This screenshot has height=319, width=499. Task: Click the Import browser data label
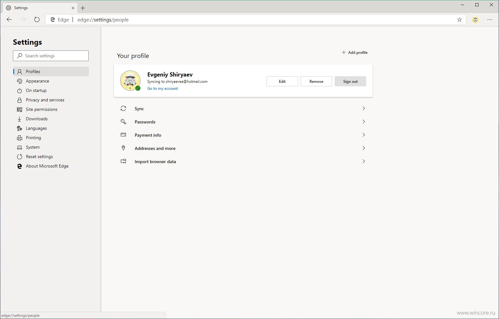(x=156, y=162)
